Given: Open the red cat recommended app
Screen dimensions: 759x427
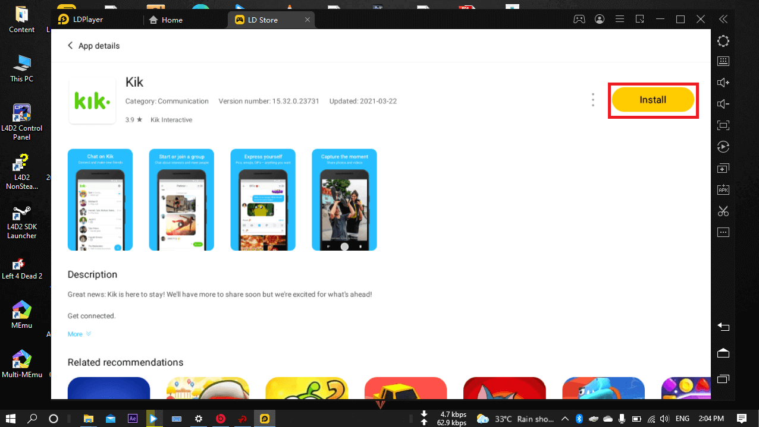Looking at the screenshot, I should click(x=504, y=388).
